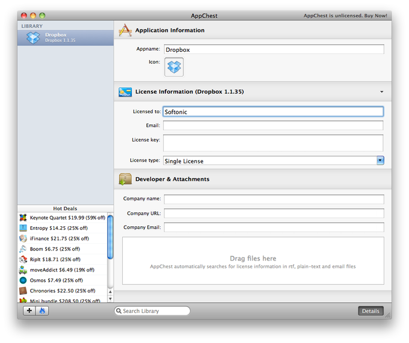Click the Dropbox icon well
Image resolution: width=409 pixels, height=343 pixels.
[x=174, y=67]
